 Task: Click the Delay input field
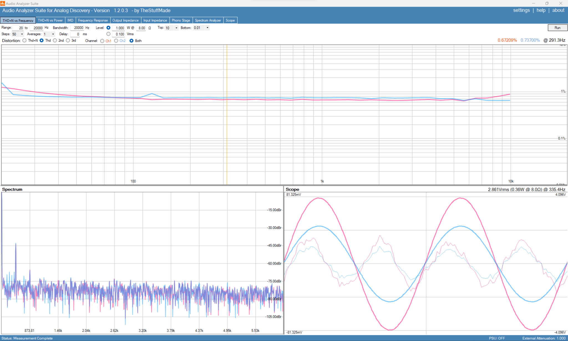(x=75, y=34)
